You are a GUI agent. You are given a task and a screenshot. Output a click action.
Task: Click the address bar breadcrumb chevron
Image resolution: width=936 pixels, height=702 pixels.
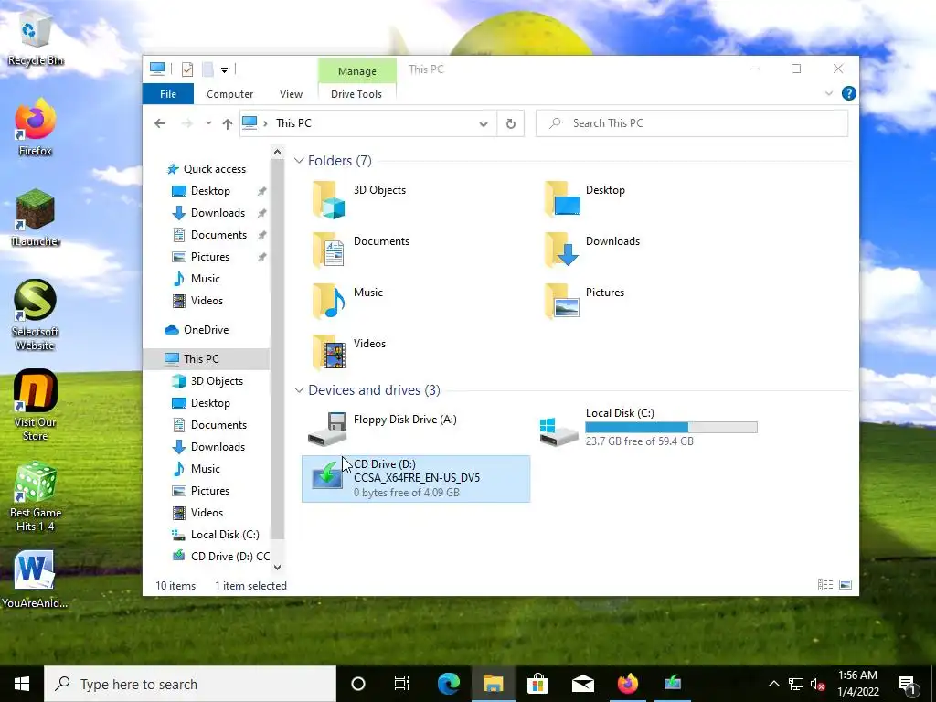click(x=265, y=123)
